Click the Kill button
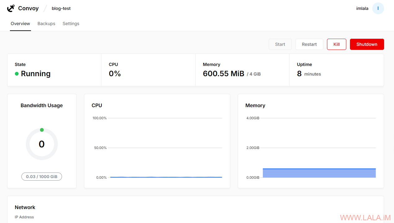The width and height of the screenshot is (394, 223). (336, 44)
